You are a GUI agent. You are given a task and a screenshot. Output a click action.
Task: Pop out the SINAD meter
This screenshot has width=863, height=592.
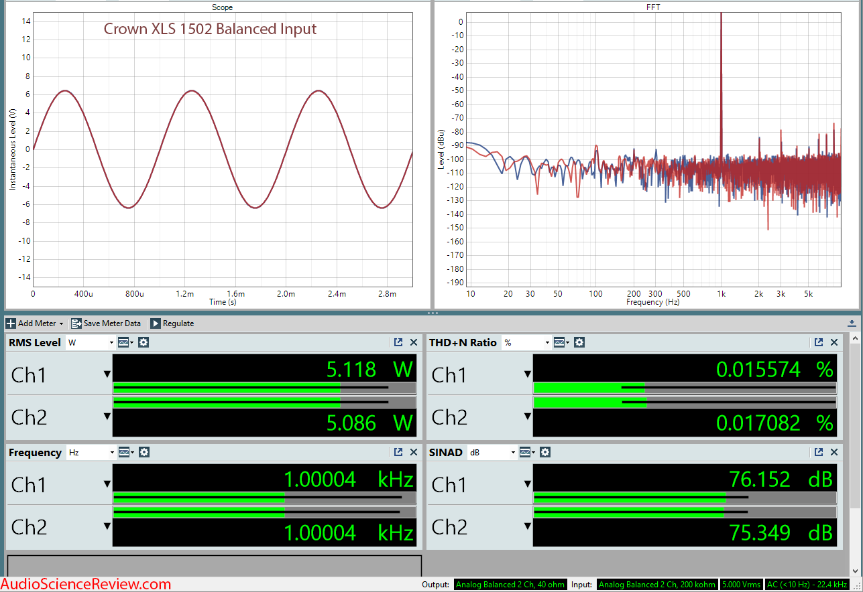point(819,452)
